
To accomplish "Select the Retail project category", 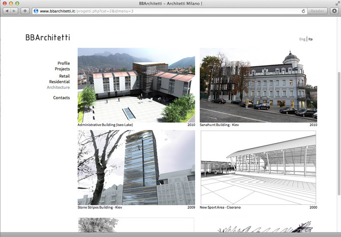I will pyautogui.click(x=64, y=76).
